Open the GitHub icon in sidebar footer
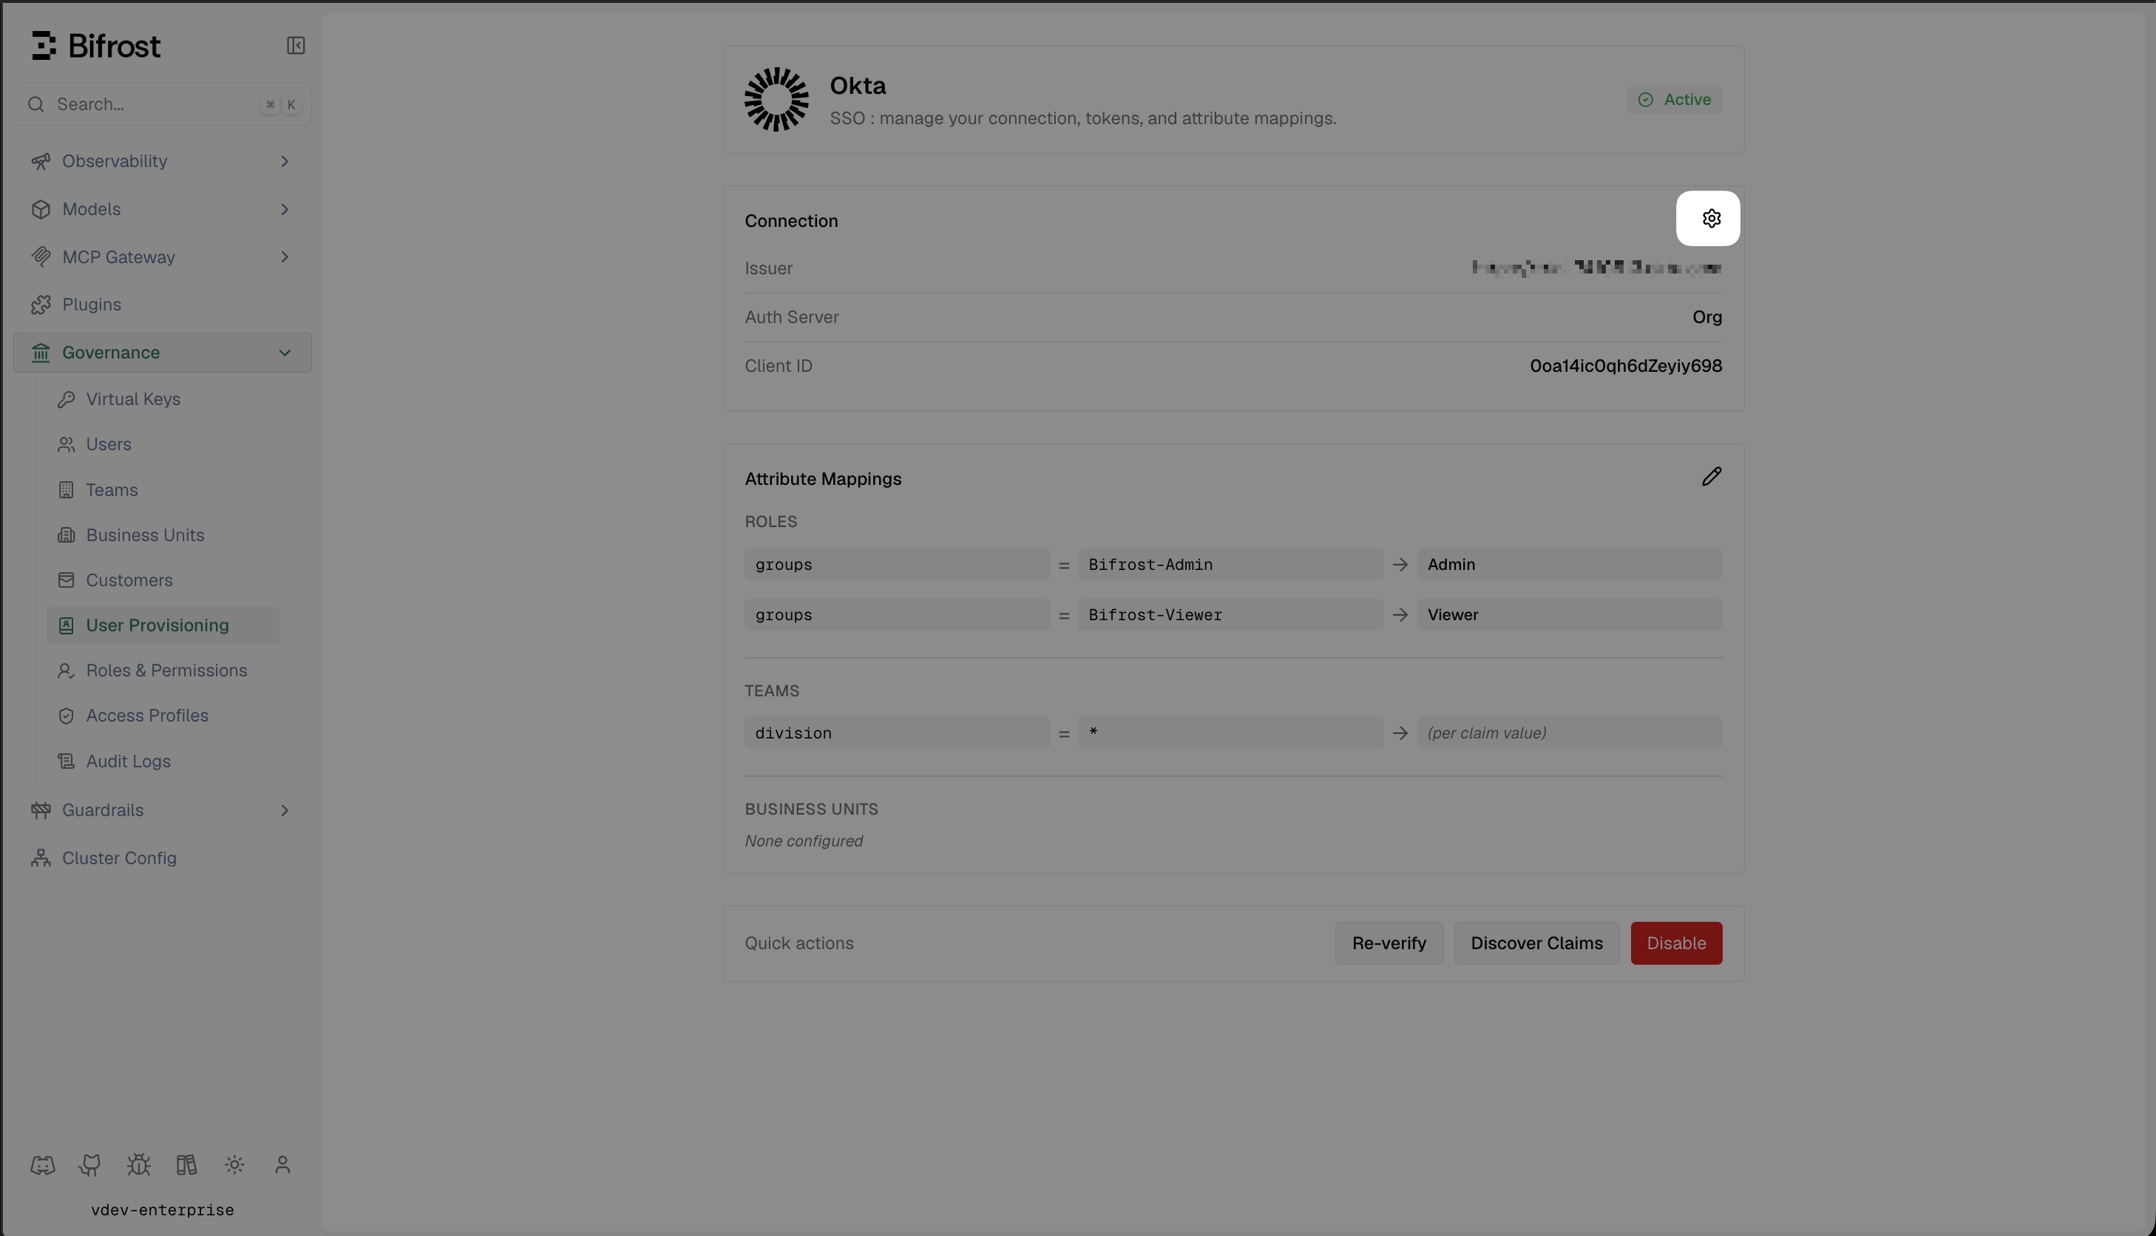 90,1165
